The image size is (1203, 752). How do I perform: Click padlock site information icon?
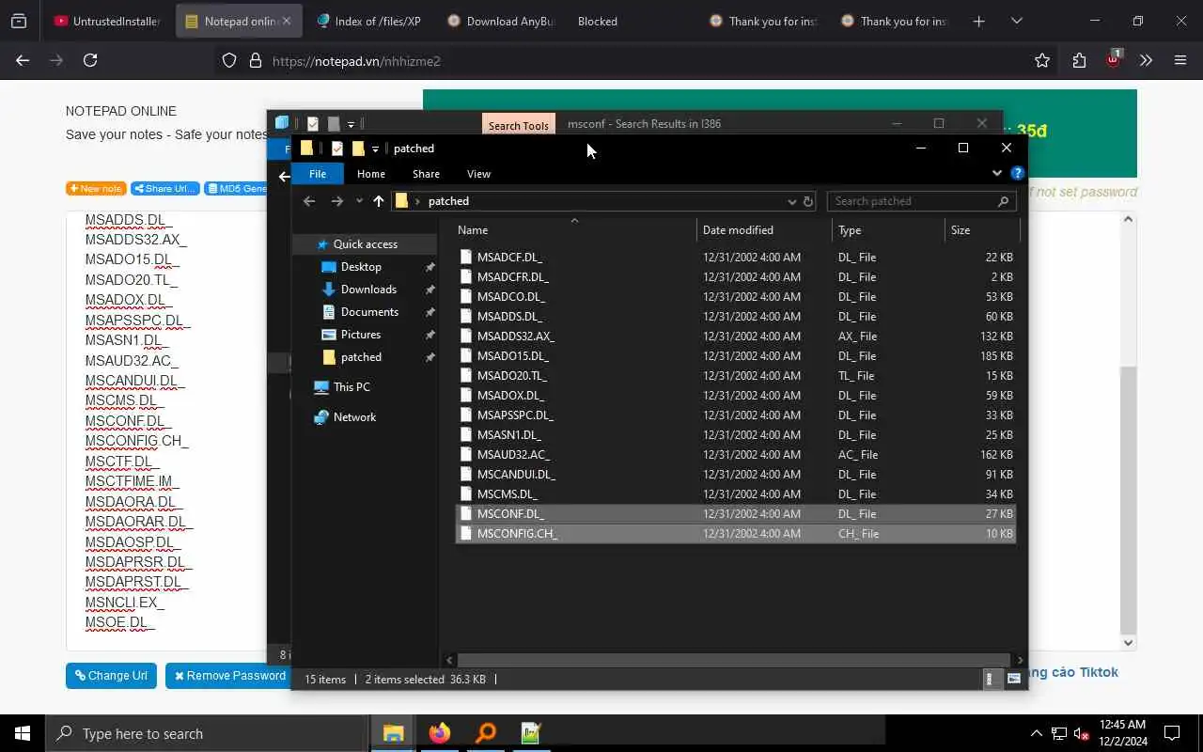[x=255, y=60]
